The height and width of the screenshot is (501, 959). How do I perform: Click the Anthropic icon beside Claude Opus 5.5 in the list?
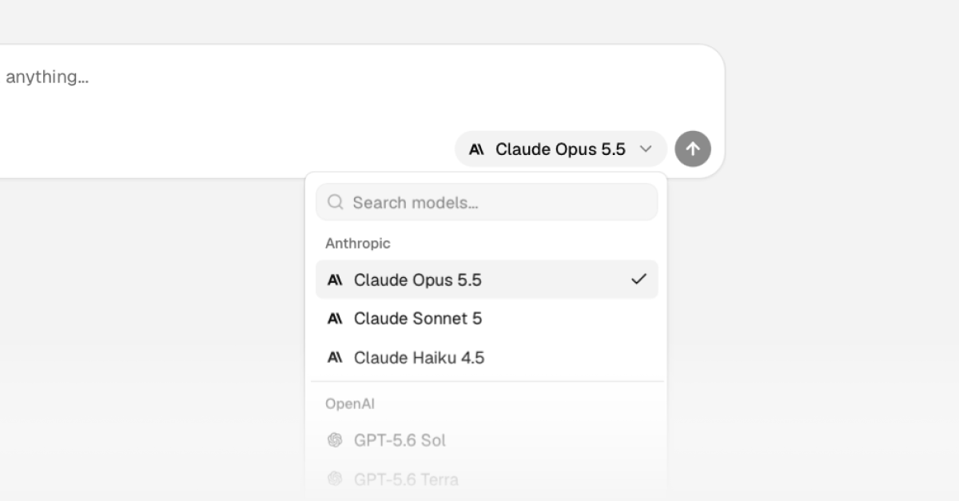(335, 280)
